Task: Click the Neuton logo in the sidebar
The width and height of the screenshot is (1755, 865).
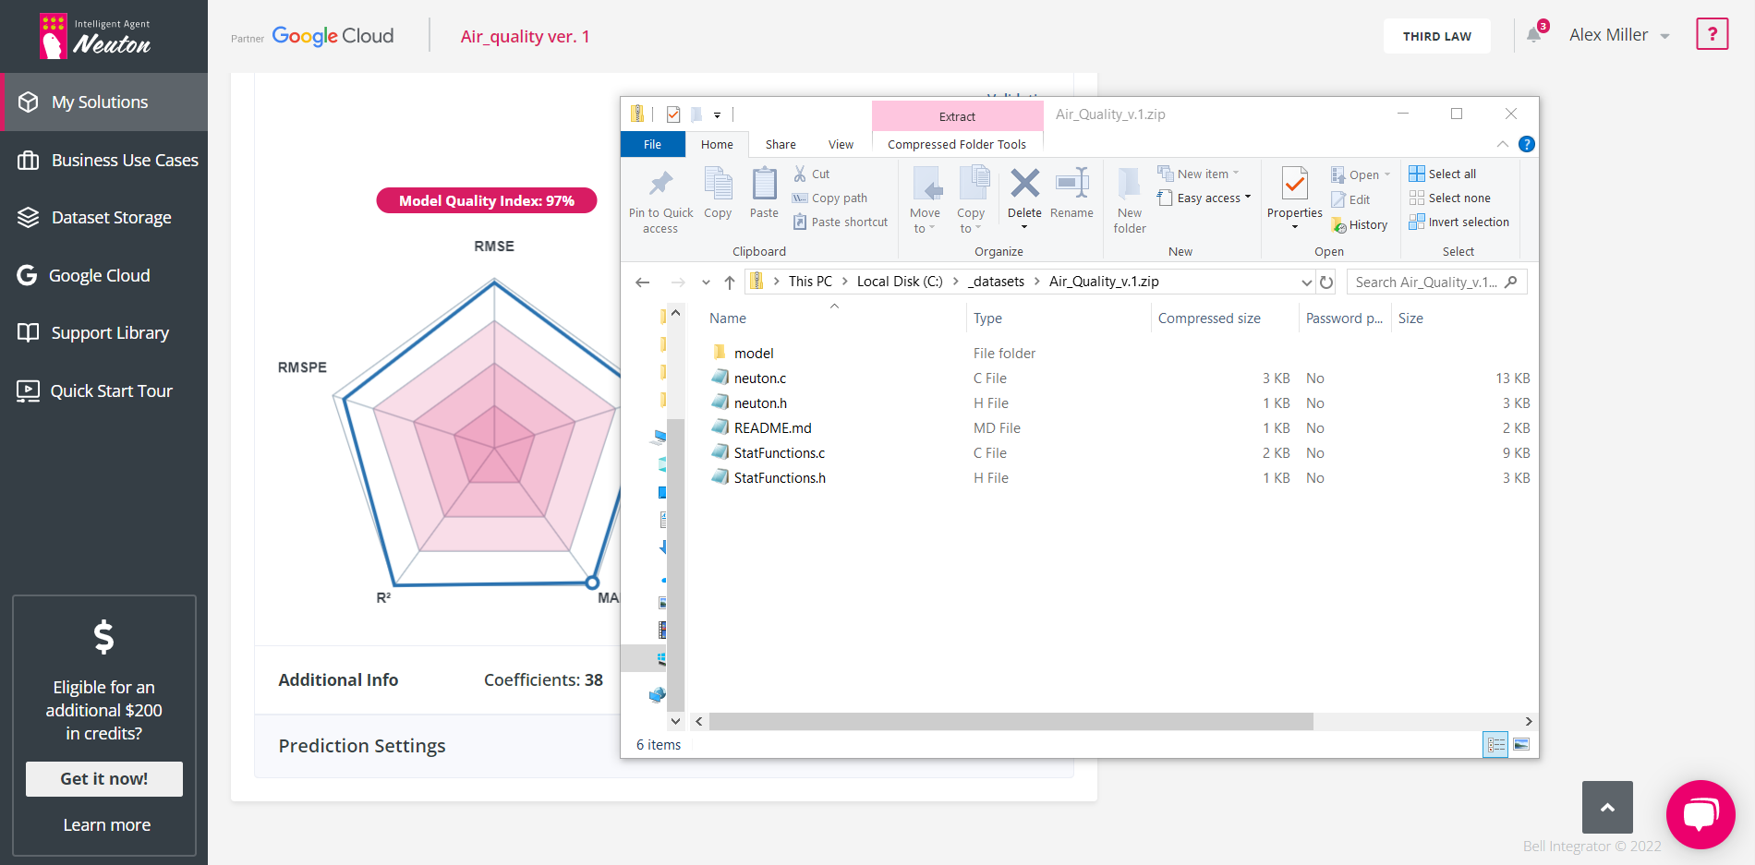Action: point(95,36)
